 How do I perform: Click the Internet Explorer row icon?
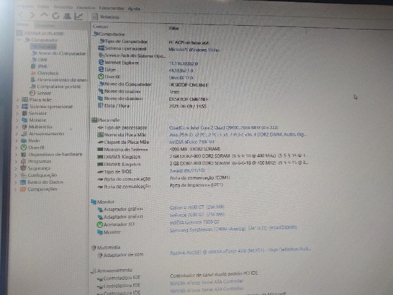tap(101, 62)
